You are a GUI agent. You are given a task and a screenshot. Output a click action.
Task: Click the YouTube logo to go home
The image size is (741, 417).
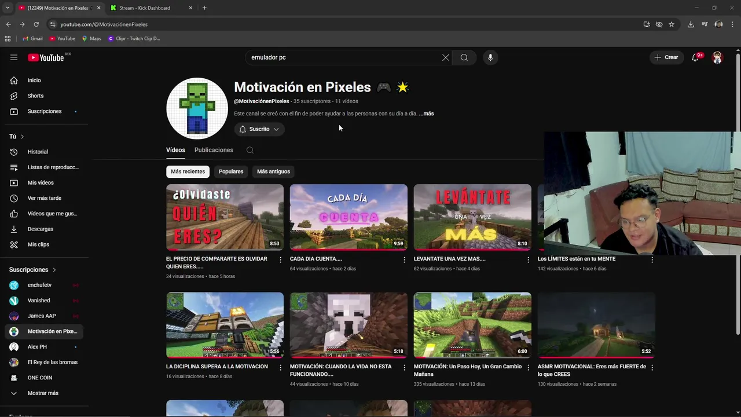click(x=46, y=57)
